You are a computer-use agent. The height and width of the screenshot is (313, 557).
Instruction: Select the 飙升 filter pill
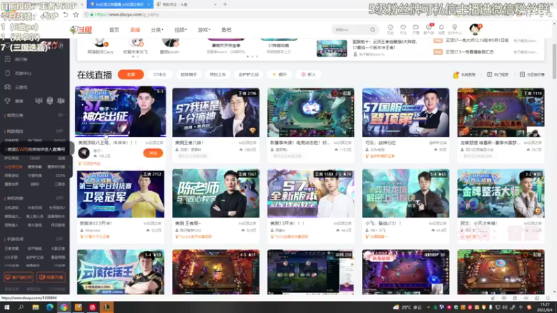pos(280,74)
